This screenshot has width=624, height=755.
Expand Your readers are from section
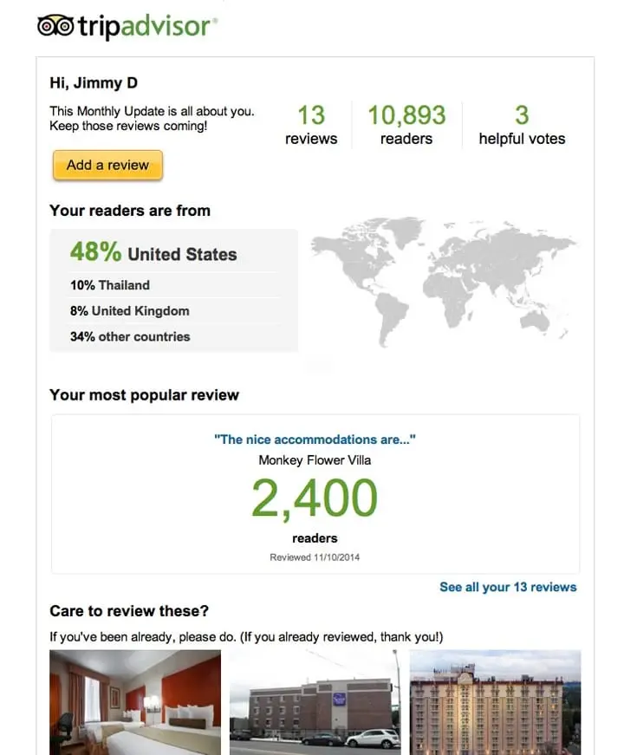130,211
